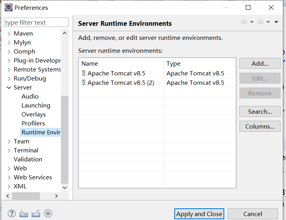The image size is (286, 220).
Task: Expand the Oomph tree node
Action: (x=9, y=52)
